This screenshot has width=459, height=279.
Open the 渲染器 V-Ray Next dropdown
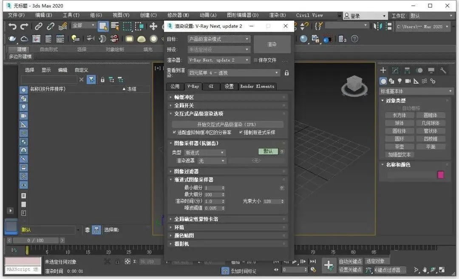219,60
